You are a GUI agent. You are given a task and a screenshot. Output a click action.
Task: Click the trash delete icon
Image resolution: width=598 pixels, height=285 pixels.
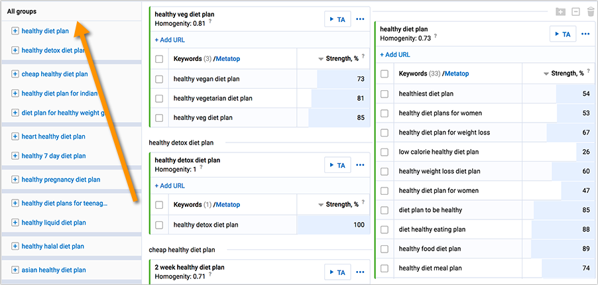coord(591,12)
